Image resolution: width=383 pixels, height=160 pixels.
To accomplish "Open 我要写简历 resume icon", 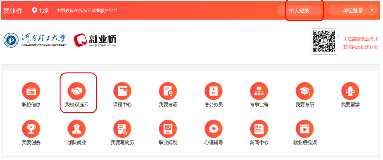I will click(122, 129).
